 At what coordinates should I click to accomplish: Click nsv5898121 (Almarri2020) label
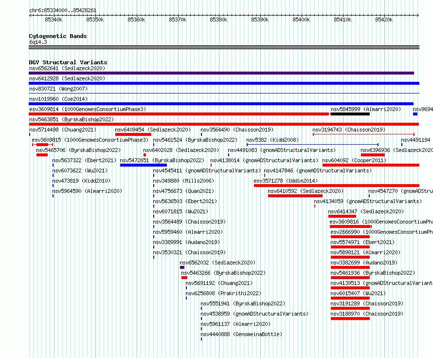click(365, 252)
